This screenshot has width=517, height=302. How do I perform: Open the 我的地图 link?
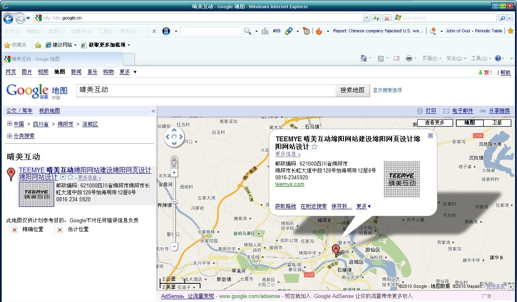[49, 111]
